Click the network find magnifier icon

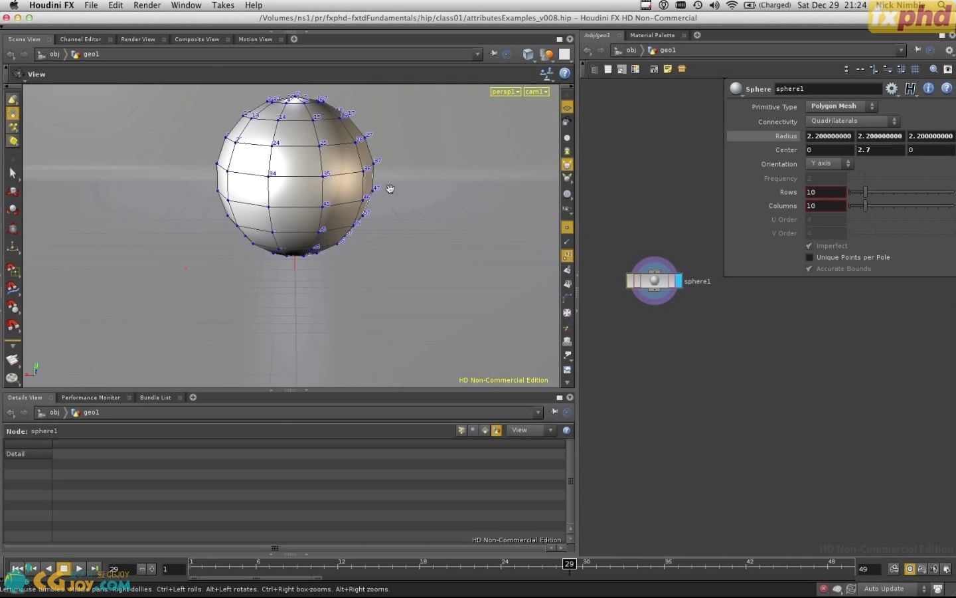coord(933,69)
